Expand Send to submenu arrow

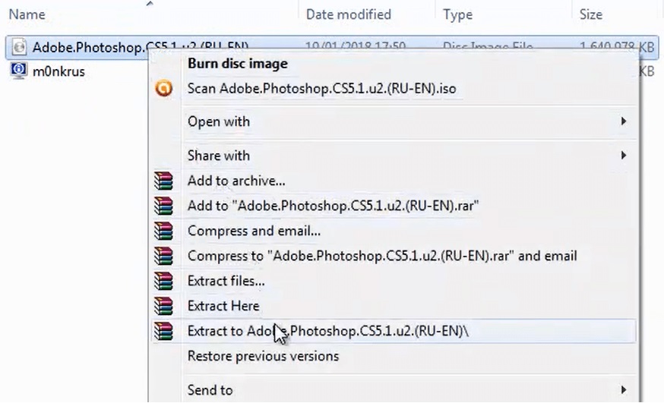[x=623, y=389]
